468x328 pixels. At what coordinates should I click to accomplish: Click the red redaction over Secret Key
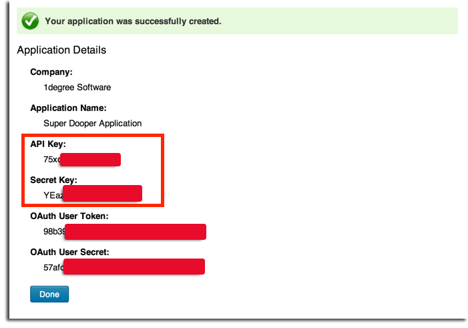tap(101, 194)
